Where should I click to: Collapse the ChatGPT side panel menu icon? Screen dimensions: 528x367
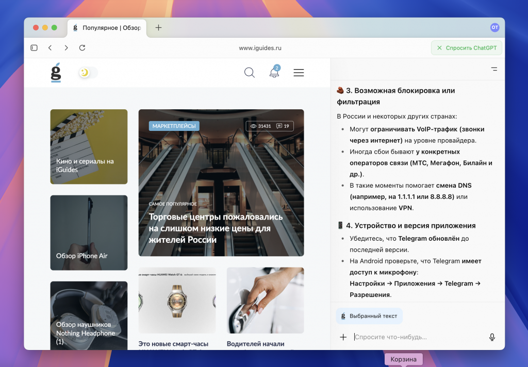[494, 69]
